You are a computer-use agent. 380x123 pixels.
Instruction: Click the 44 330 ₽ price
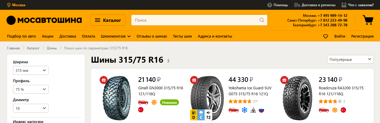[241, 79]
